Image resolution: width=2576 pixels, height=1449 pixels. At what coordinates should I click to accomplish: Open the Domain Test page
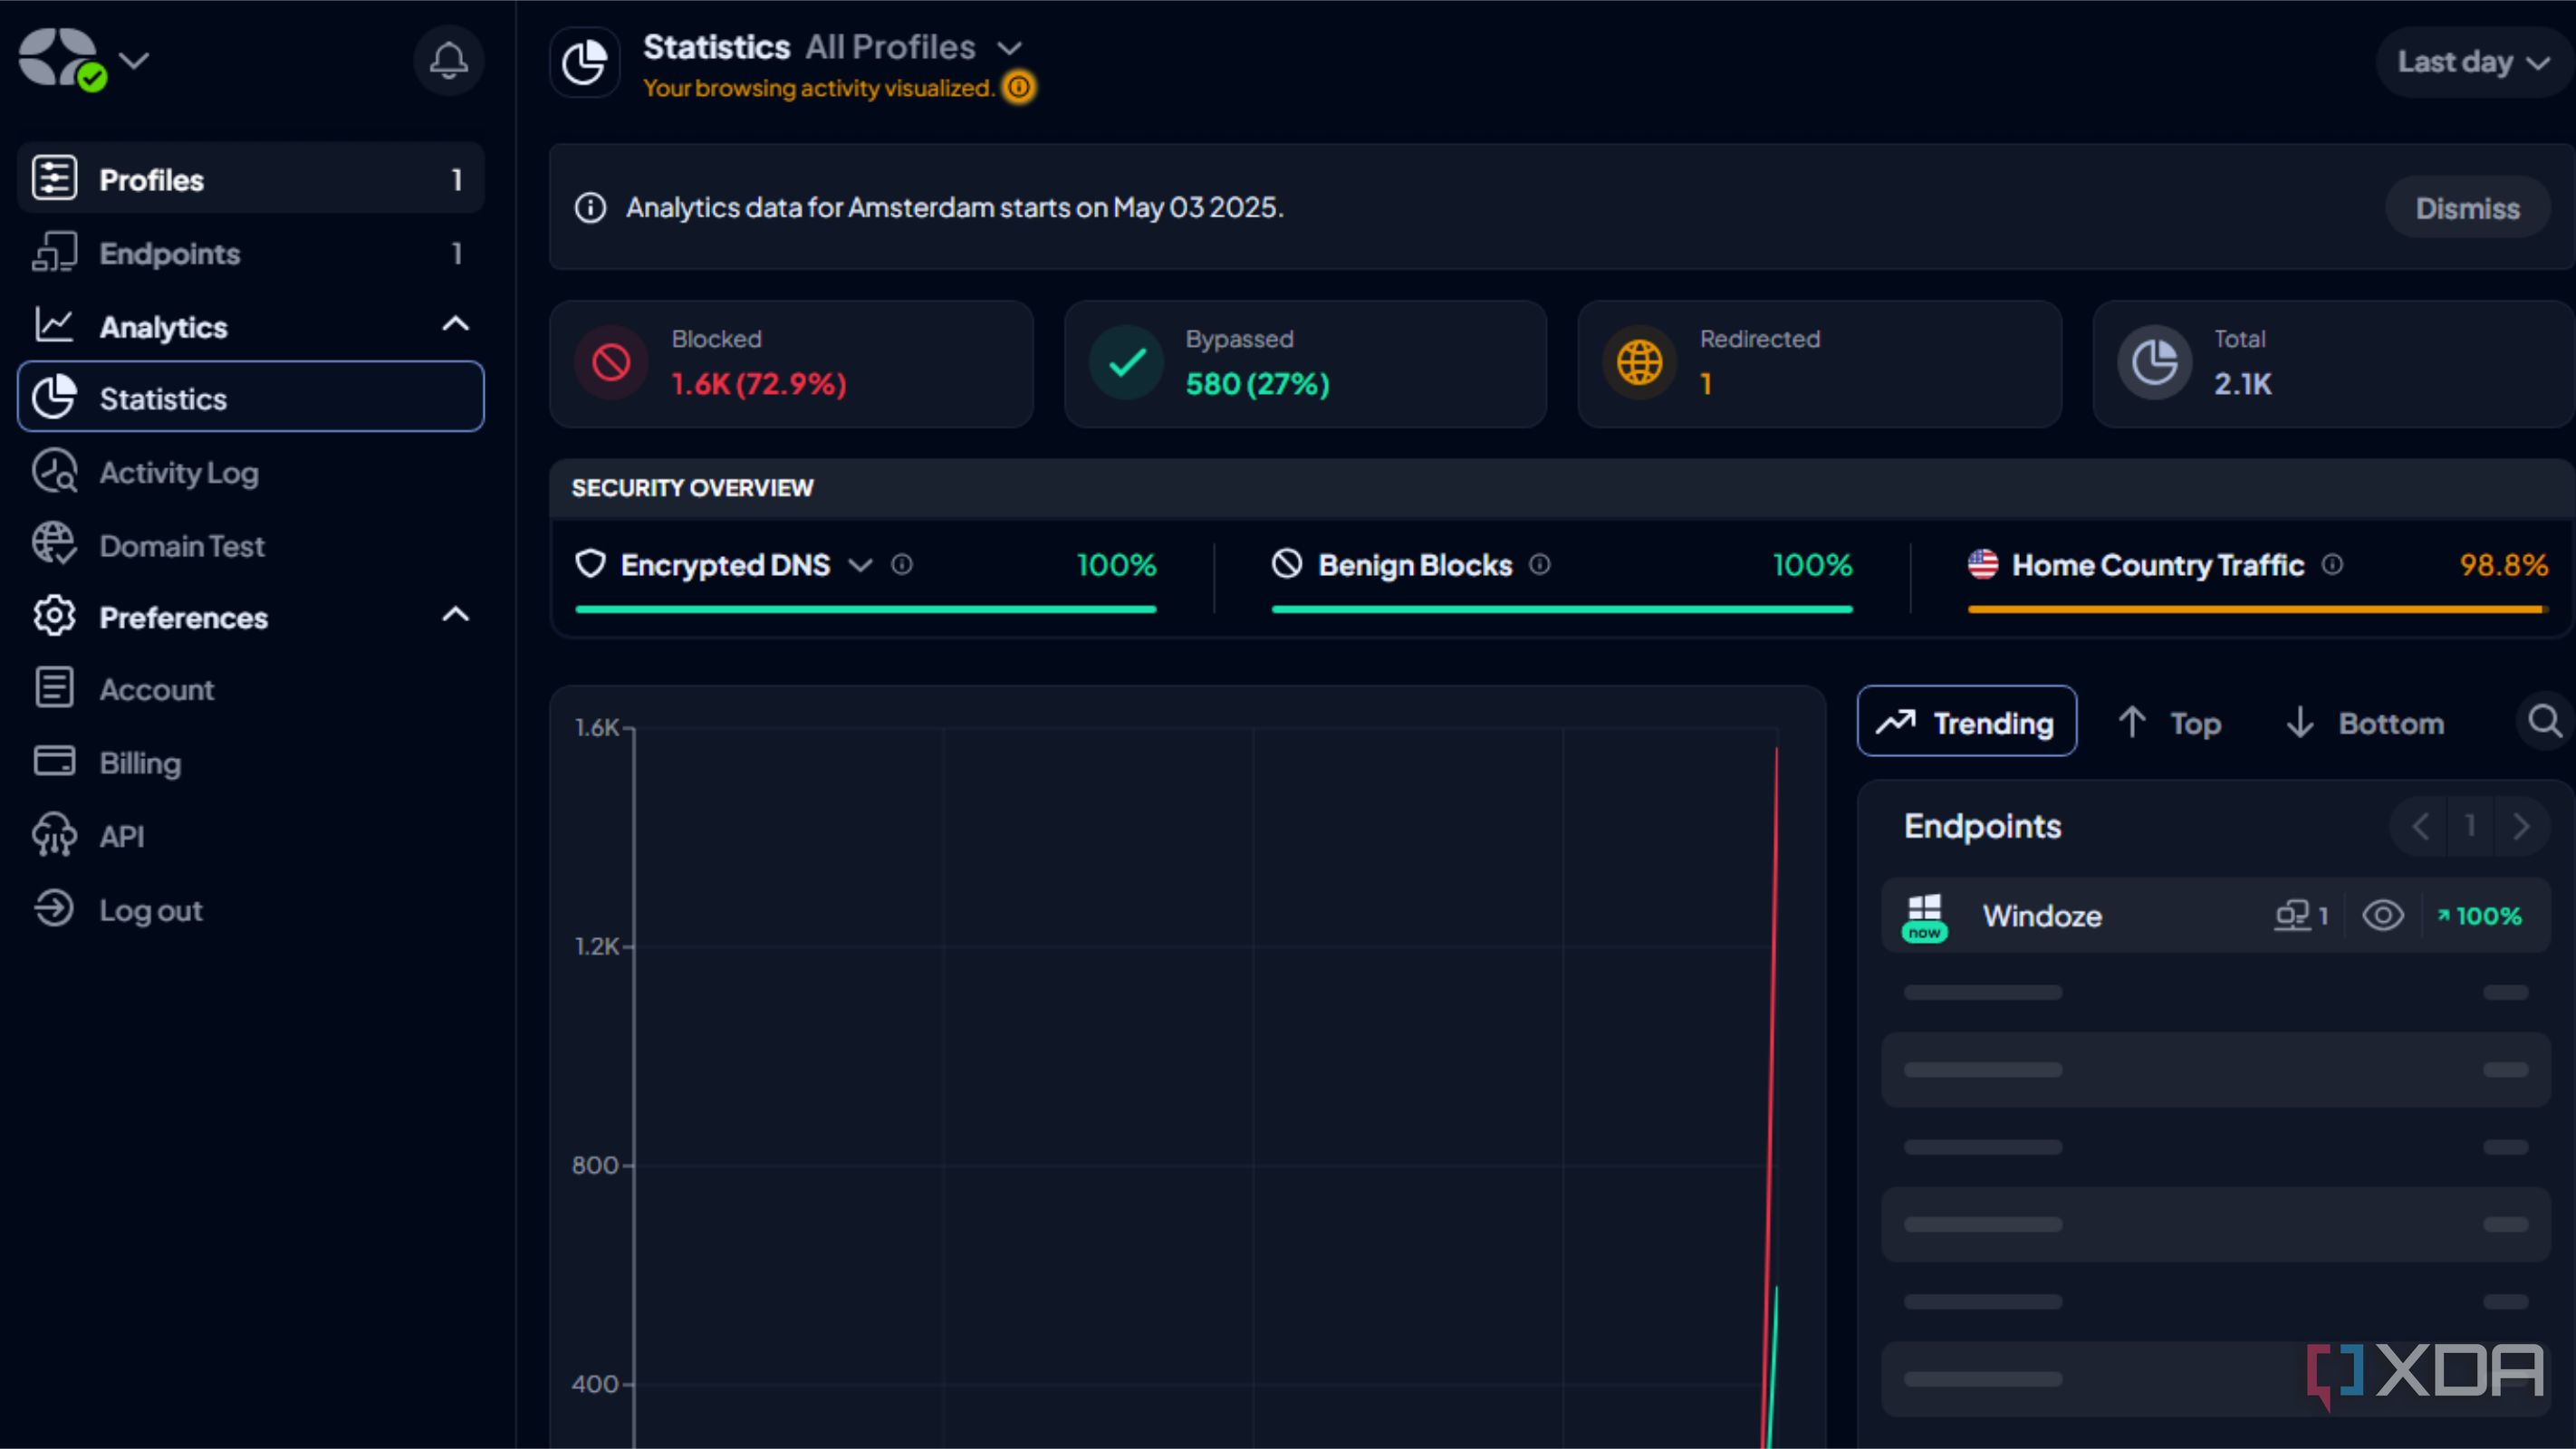click(x=250, y=545)
